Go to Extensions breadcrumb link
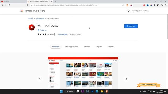The width and height of the screenshot is (168, 94). click(x=40, y=19)
